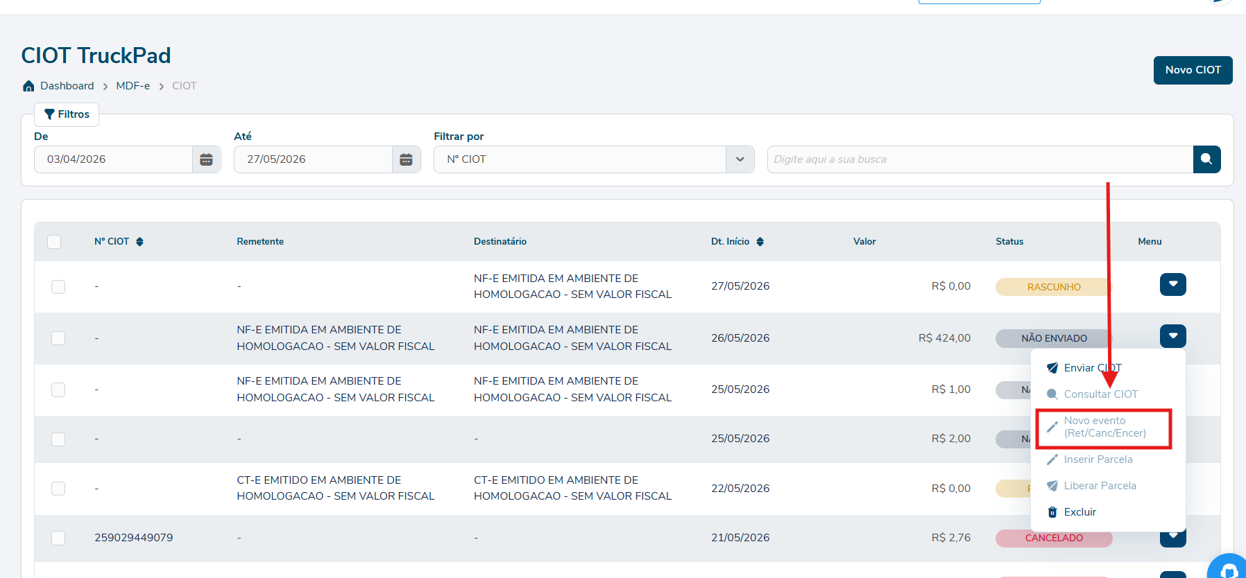This screenshot has width=1246, height=578.
Task: Go to Dashboard breadcrumb link
Action: pos(67,86)
